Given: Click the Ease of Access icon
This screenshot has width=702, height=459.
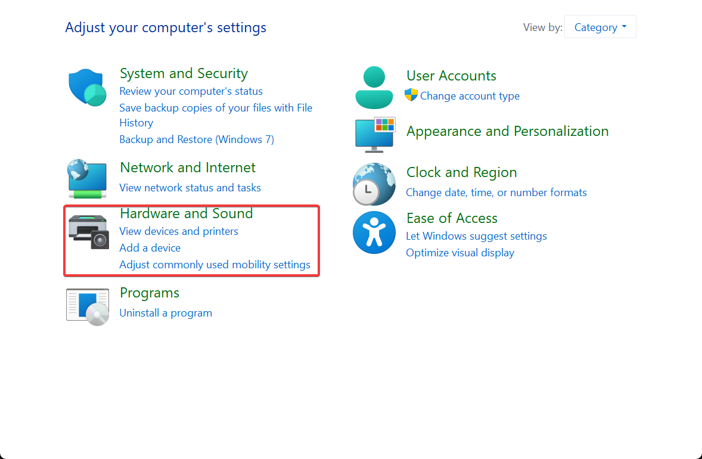Looking at the screenshot, I should pyautogui.click(x=374, y=232).
